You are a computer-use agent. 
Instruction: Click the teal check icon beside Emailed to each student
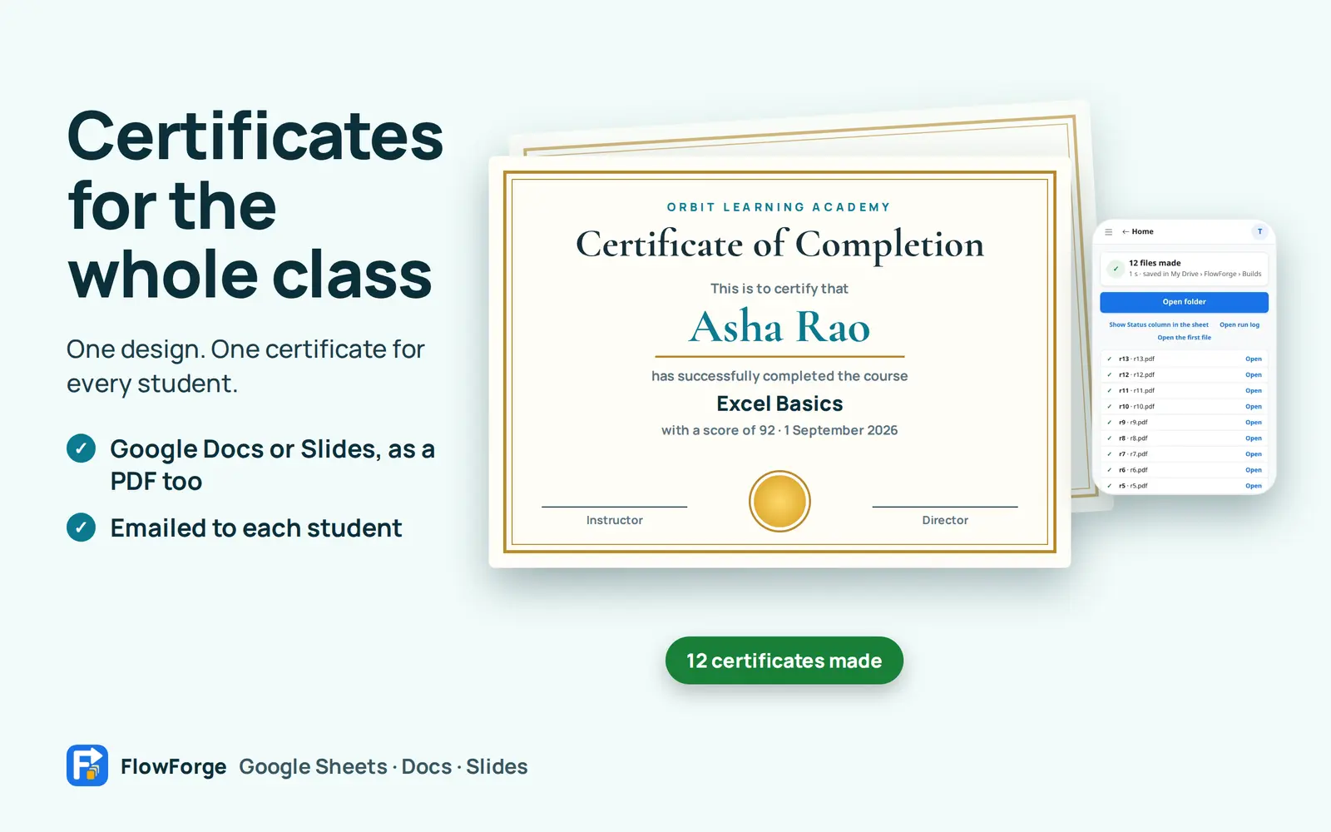click(81, 527)
